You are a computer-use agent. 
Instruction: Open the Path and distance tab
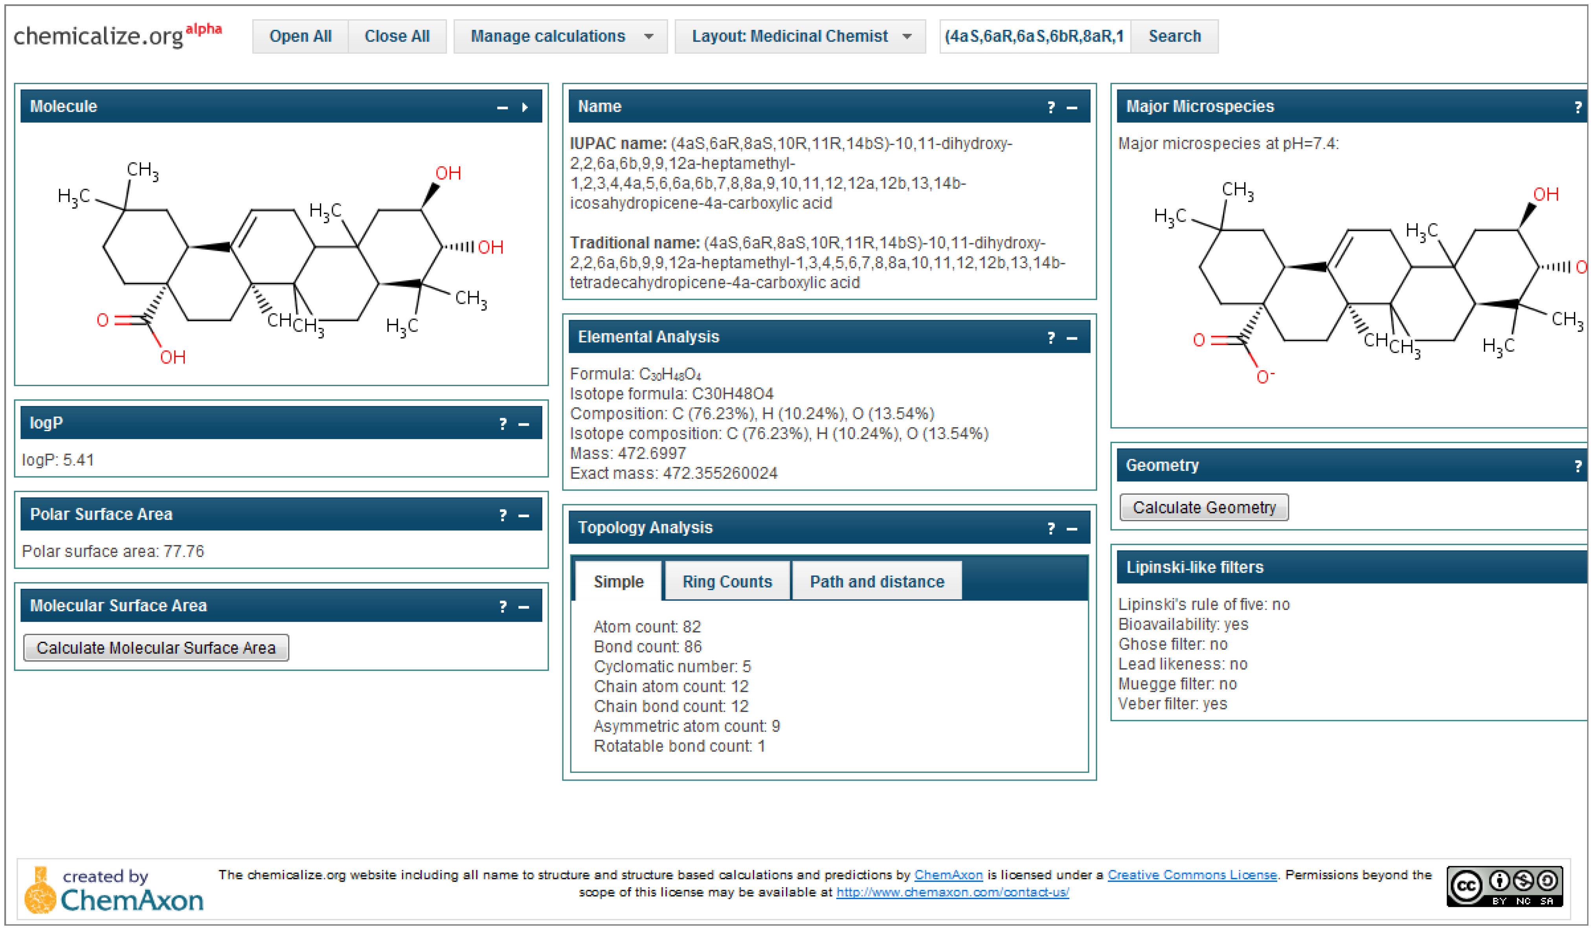[x=877, y=581]
